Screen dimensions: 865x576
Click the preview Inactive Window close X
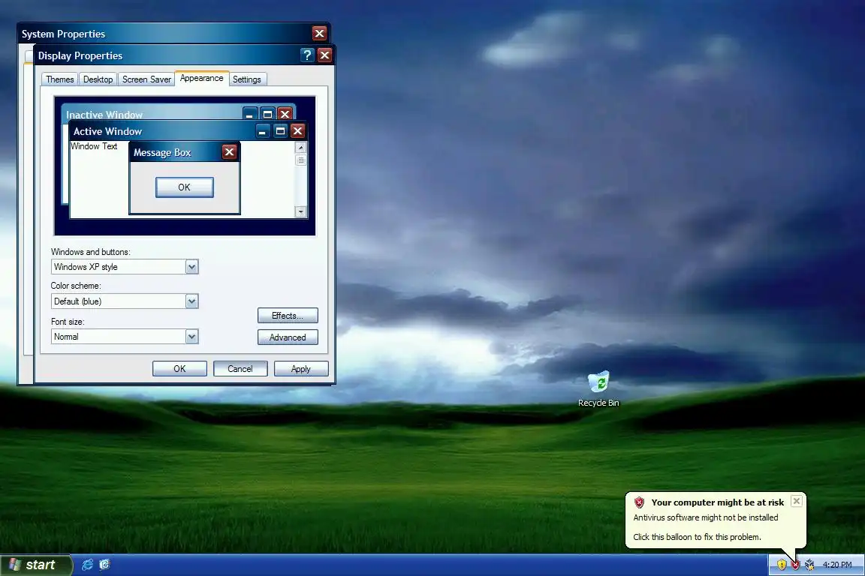coord(285,114)
